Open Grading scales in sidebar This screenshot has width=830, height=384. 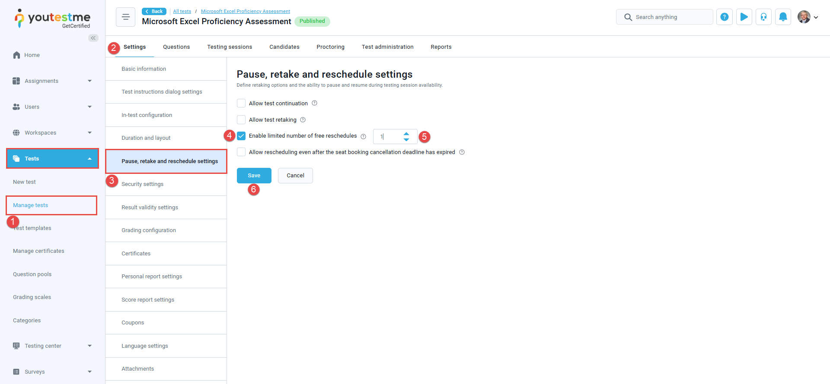tap(32, 297)
